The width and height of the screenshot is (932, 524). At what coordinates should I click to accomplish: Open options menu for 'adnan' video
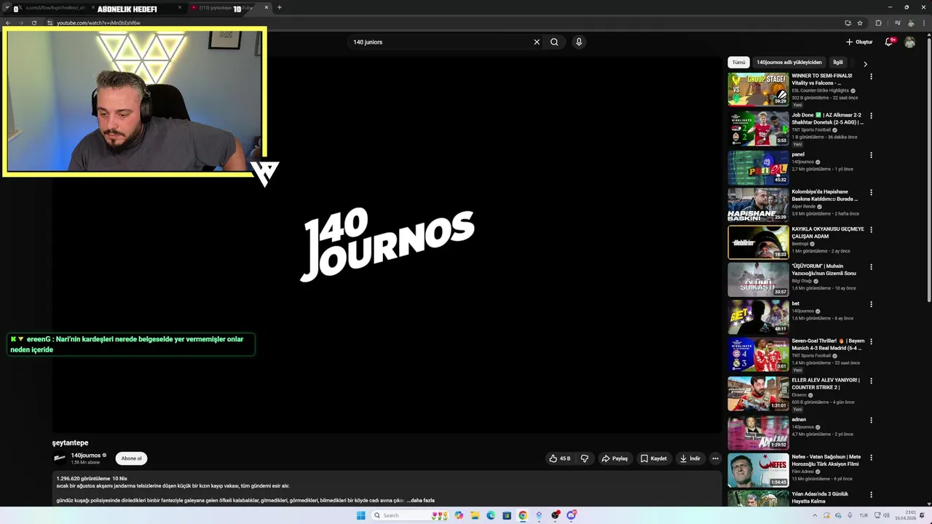(x=871, y=420)
